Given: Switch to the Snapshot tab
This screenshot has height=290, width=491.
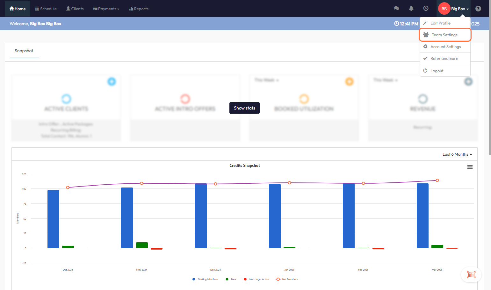Looking at the screenshot, I should [24, 51].
